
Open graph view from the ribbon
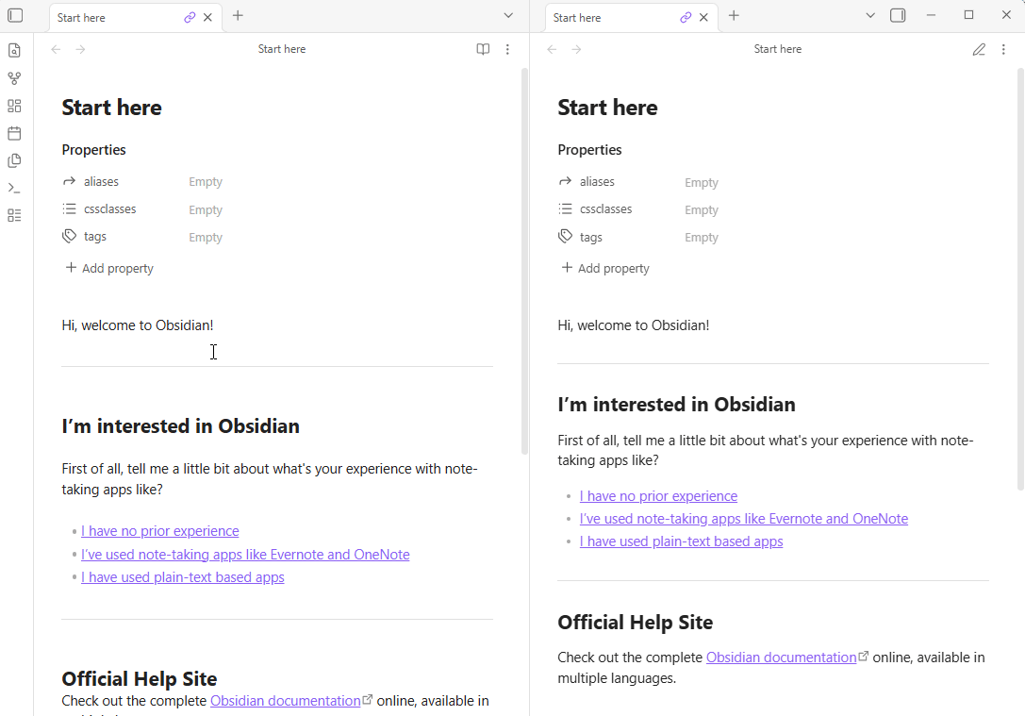pyautogui.click(x=14, y=78)
